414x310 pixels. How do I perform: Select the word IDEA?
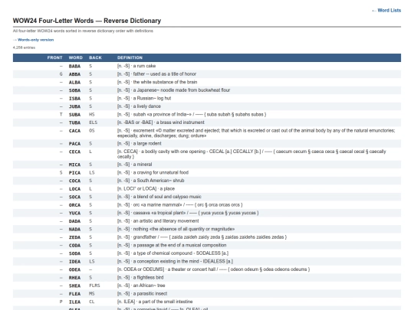[74, 262]
